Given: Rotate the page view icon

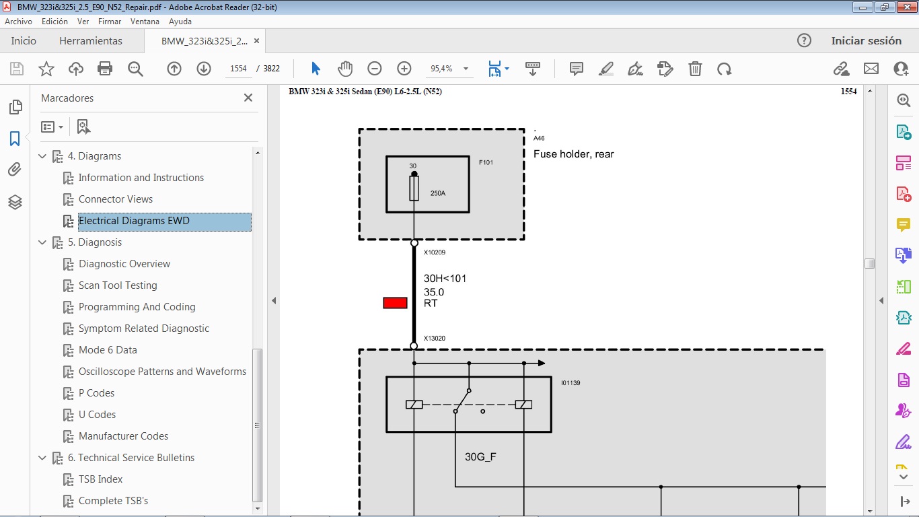Looking at the screenshot, I should point(725,69).
